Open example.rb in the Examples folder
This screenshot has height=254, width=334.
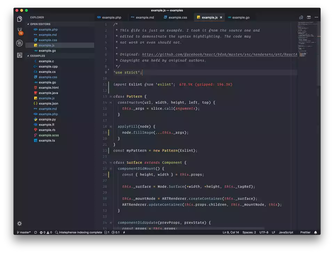(59, 130)
